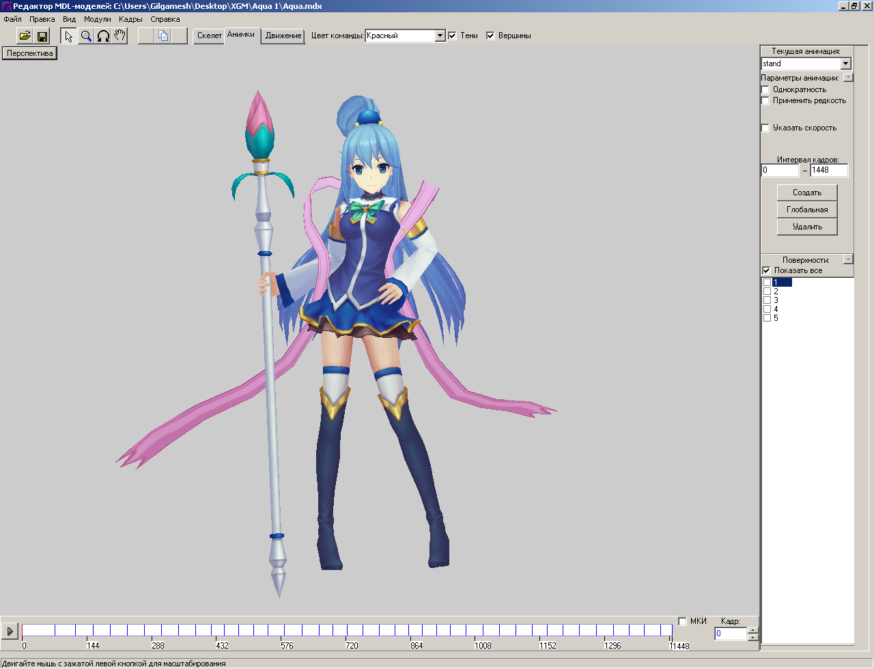Collapse the Параметры анимации section
This screenshot has width=874, height=669.
pyautogui.click(x=848, y=78)
